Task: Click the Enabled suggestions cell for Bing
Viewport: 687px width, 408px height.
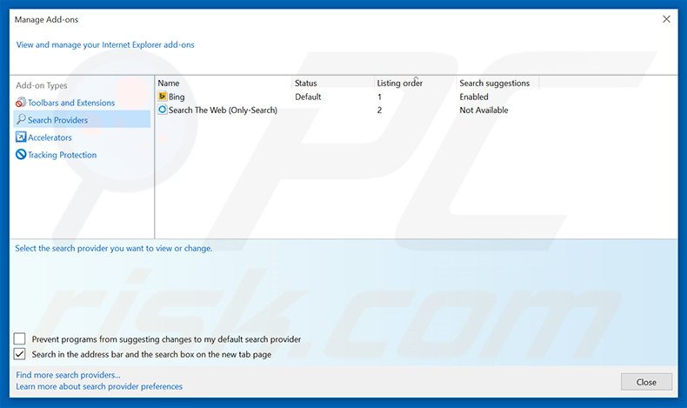Action: click(x=474, y=97)
